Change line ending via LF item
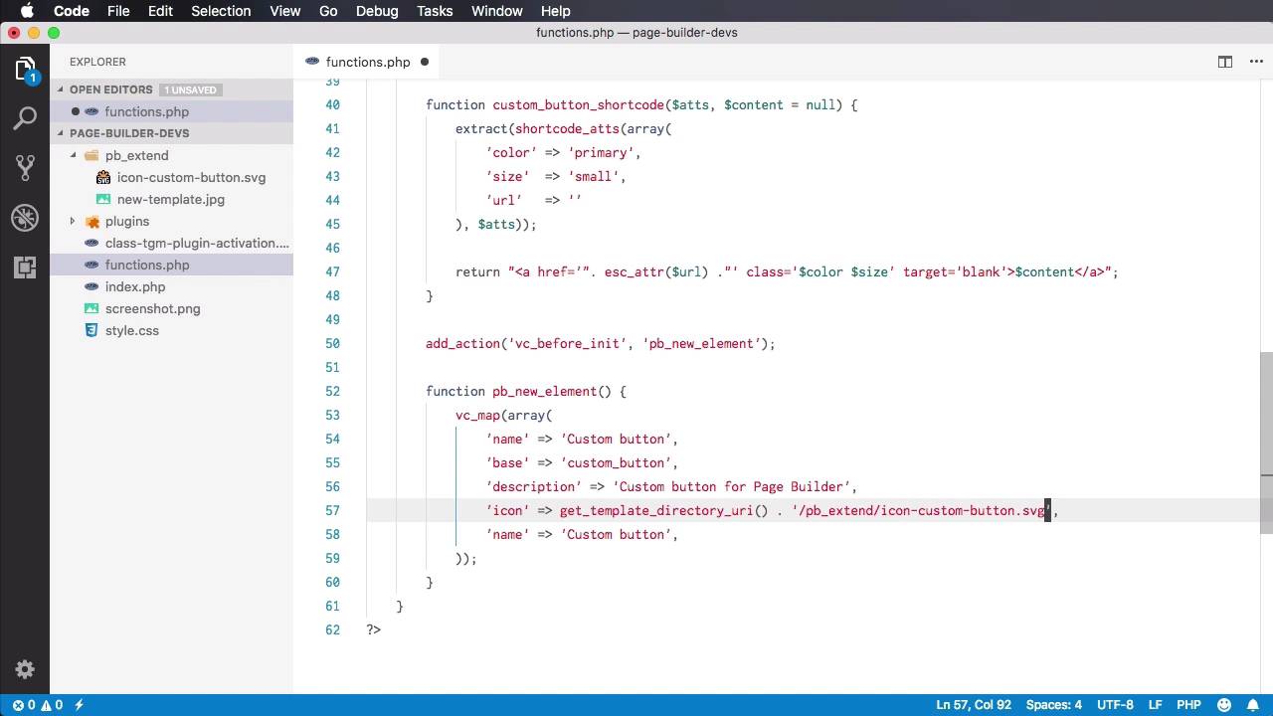This screenshot has height=716, width=1273. coord(1155,705)
